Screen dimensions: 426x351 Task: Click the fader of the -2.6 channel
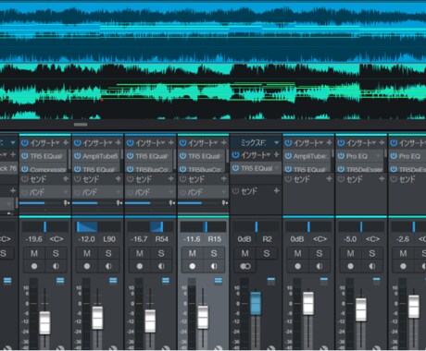coord(414,307)
